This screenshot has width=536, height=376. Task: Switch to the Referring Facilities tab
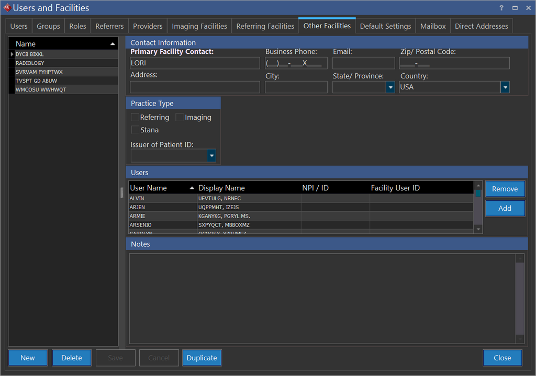(x=265, y=26)
